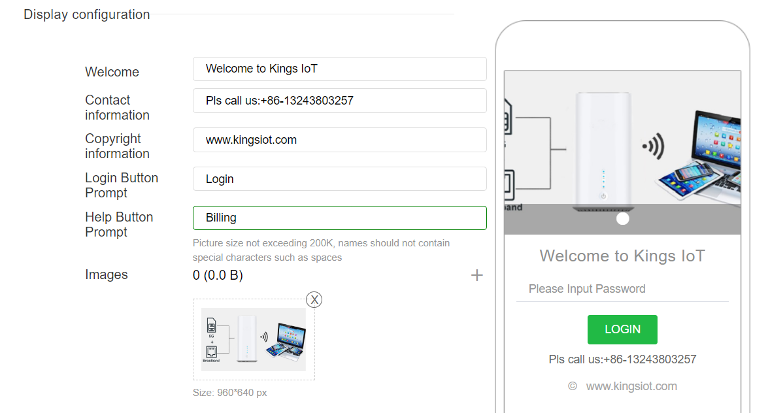Edit the Login Button Prompt field
Screen dimensions: 768x413
pyautogui.click(x=339, y=179)
